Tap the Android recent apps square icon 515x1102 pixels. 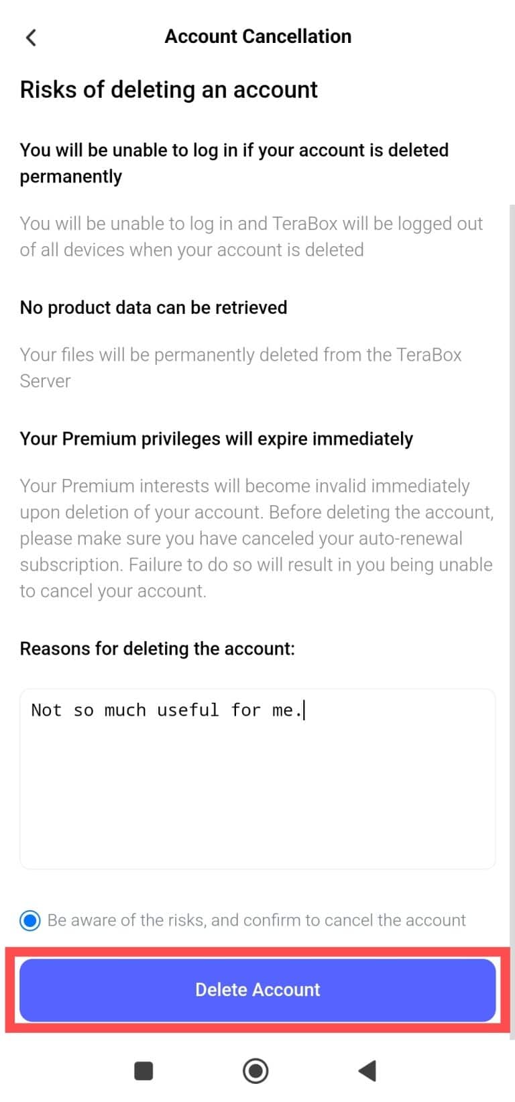pos(144,1070)
